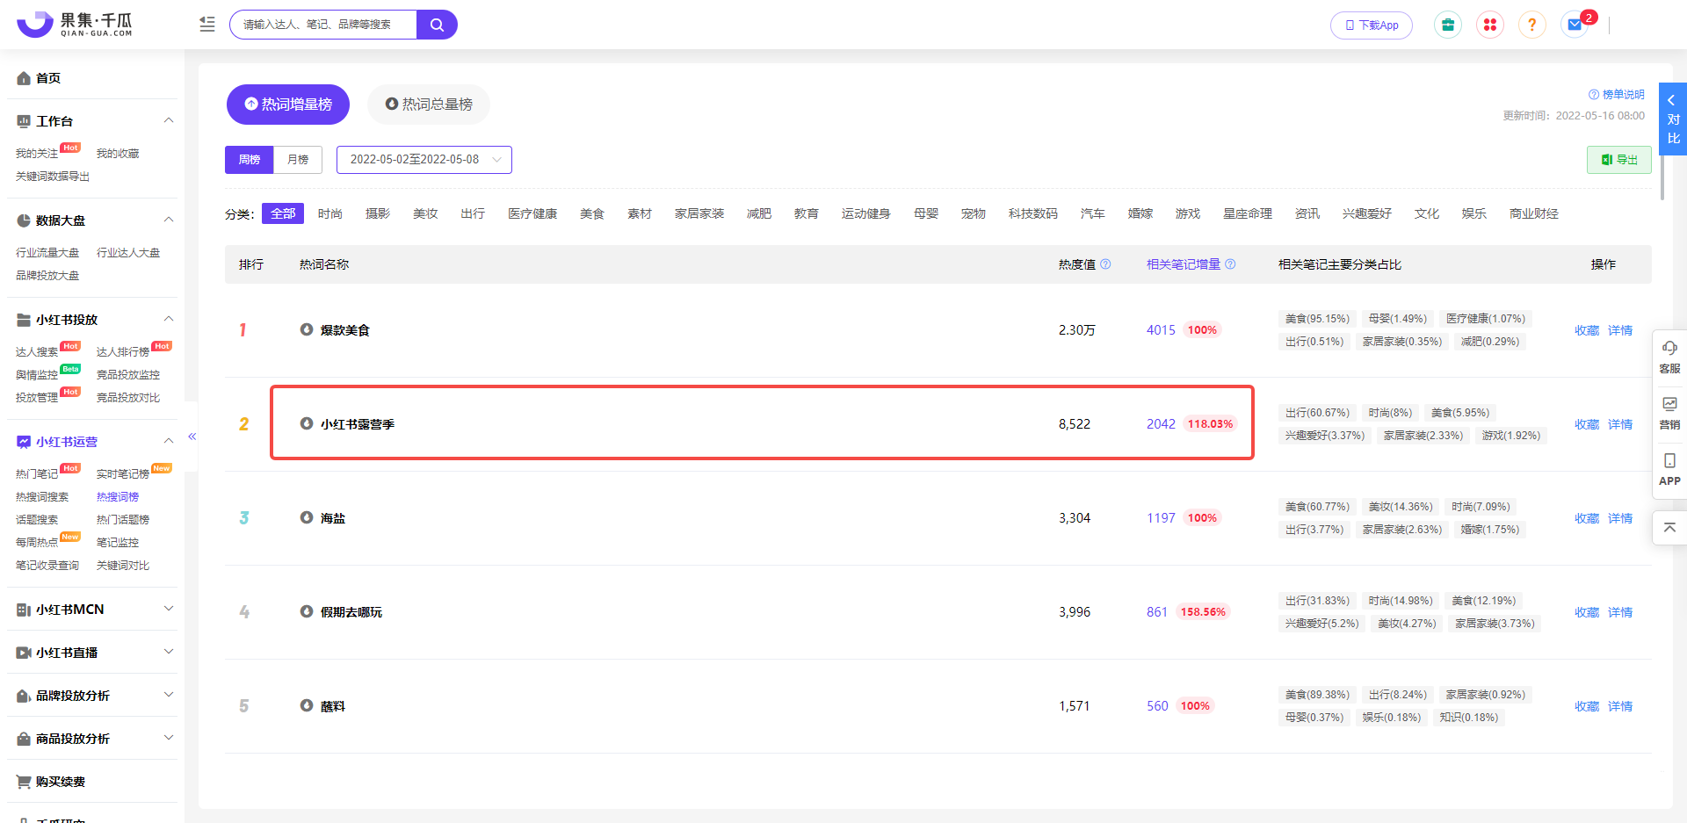
Task: Open 客服 customer service widget
Action: pos(1669,356)
